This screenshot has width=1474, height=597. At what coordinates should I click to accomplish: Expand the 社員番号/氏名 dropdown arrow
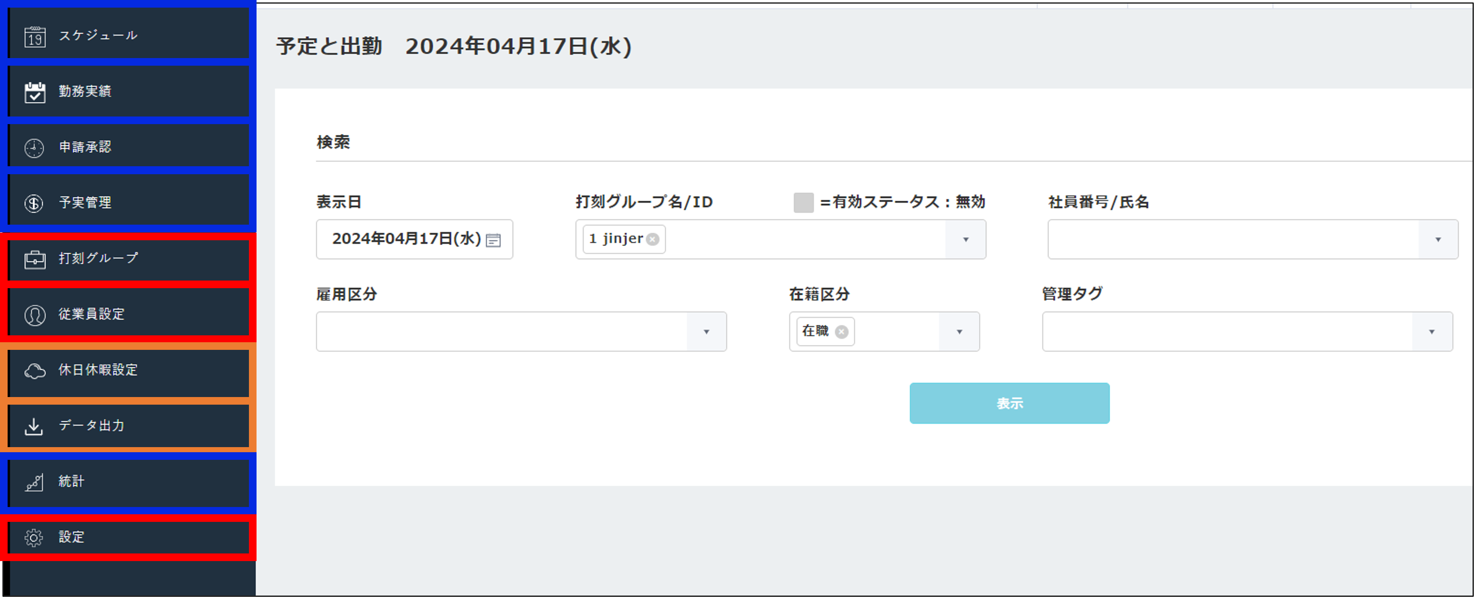pyautogui.click(x=1437, y=240)
